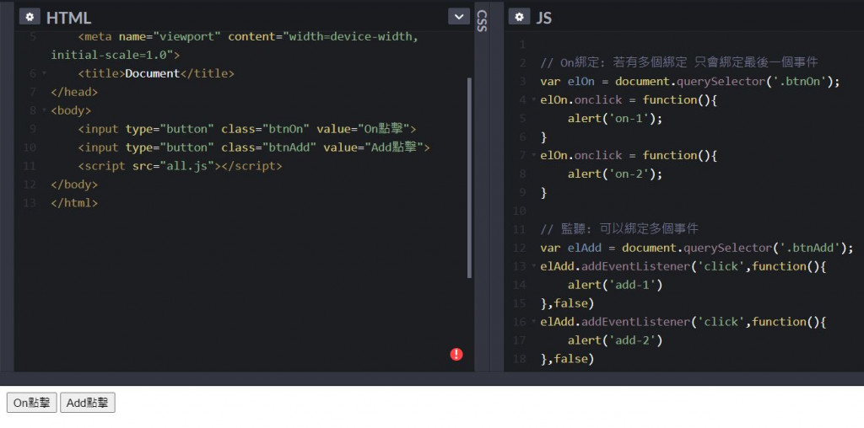Click the 'var elAdd' declaration line
Viewport: 864px width, 428px height.
point(697,248)
